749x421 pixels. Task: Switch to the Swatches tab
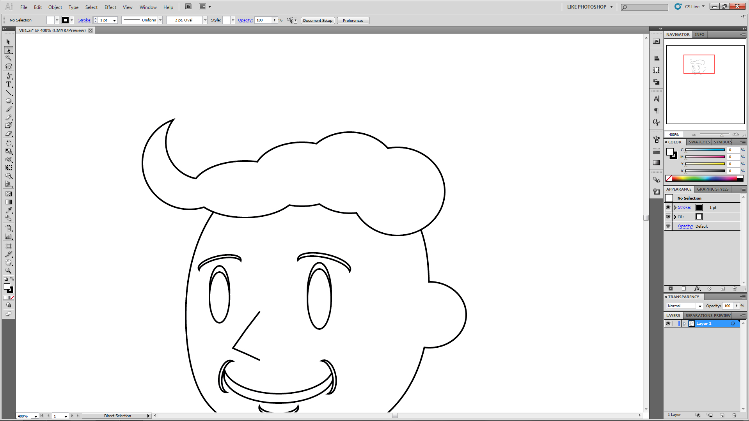[x=699, y=142]
